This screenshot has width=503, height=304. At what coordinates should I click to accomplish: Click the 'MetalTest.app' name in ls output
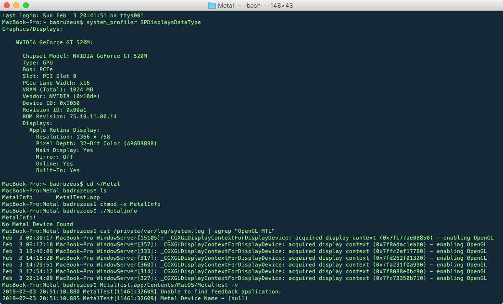coord(78,197)
